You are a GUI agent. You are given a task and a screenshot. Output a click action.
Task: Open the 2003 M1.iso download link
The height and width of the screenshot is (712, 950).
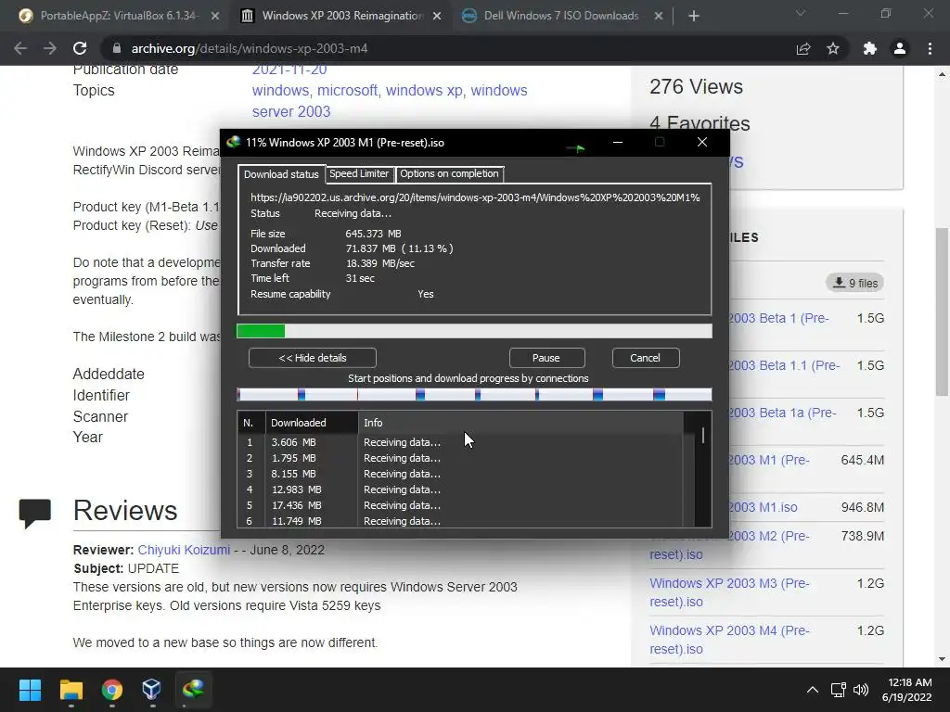click(x=763, y=507)
